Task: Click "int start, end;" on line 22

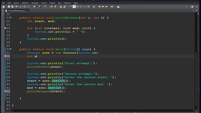Action: pos(41,21)
